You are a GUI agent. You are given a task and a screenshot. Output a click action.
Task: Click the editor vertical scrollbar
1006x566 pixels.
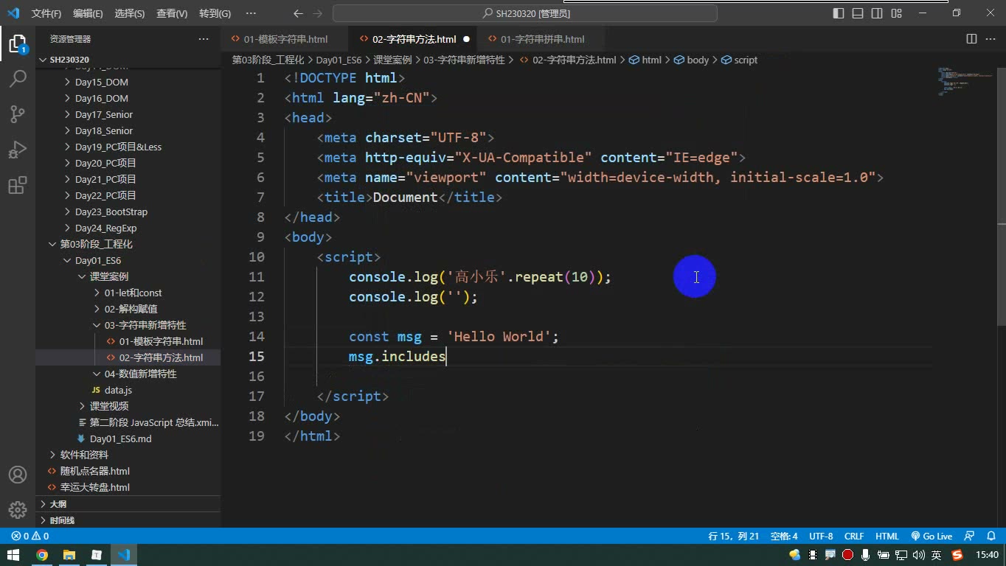(x=1001, y=195)
